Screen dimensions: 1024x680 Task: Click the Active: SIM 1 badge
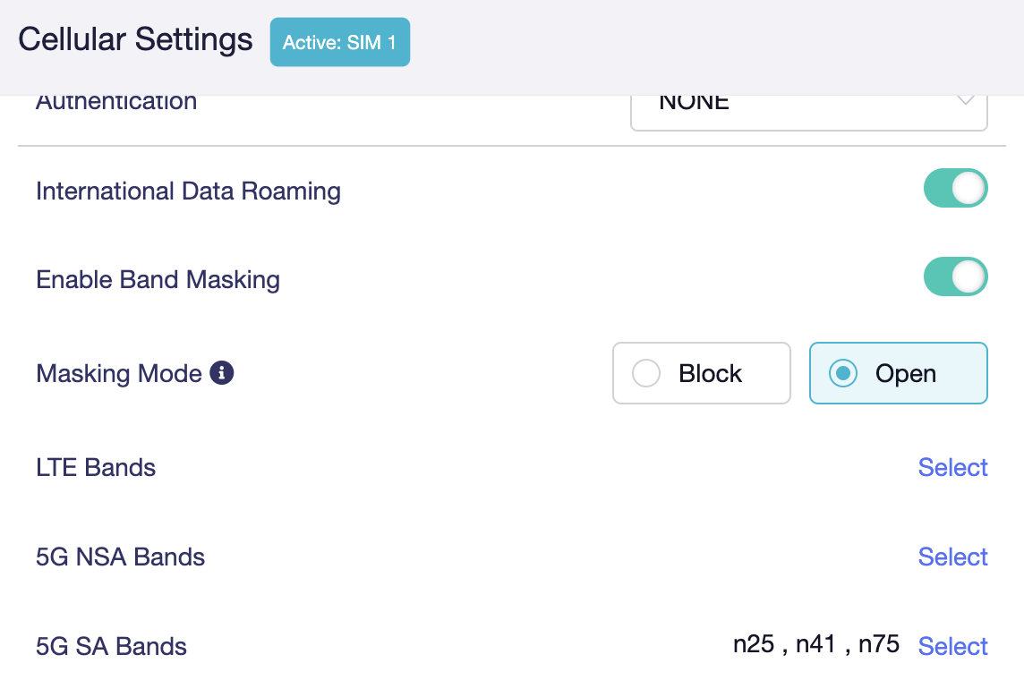(339, 42)
